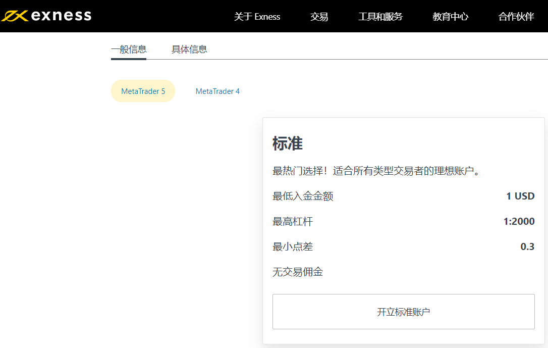Viewport: 548px width, 348px height.
Task: Open the 教育中心 menu
Action: click(450, 17)
